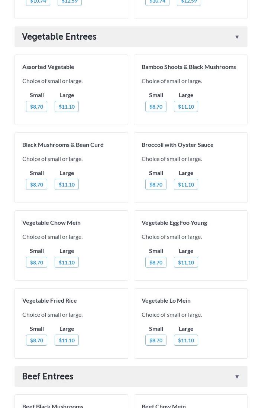Choose small Bamboo Shoots & Black Mushrooms
Viewport: 262px width, 408px height.
156,106
